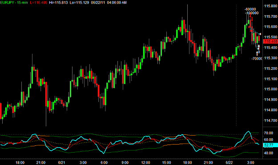
Task: Click the 115.700 price axis label
Action: pyautogui.click(x=270, y=16)
